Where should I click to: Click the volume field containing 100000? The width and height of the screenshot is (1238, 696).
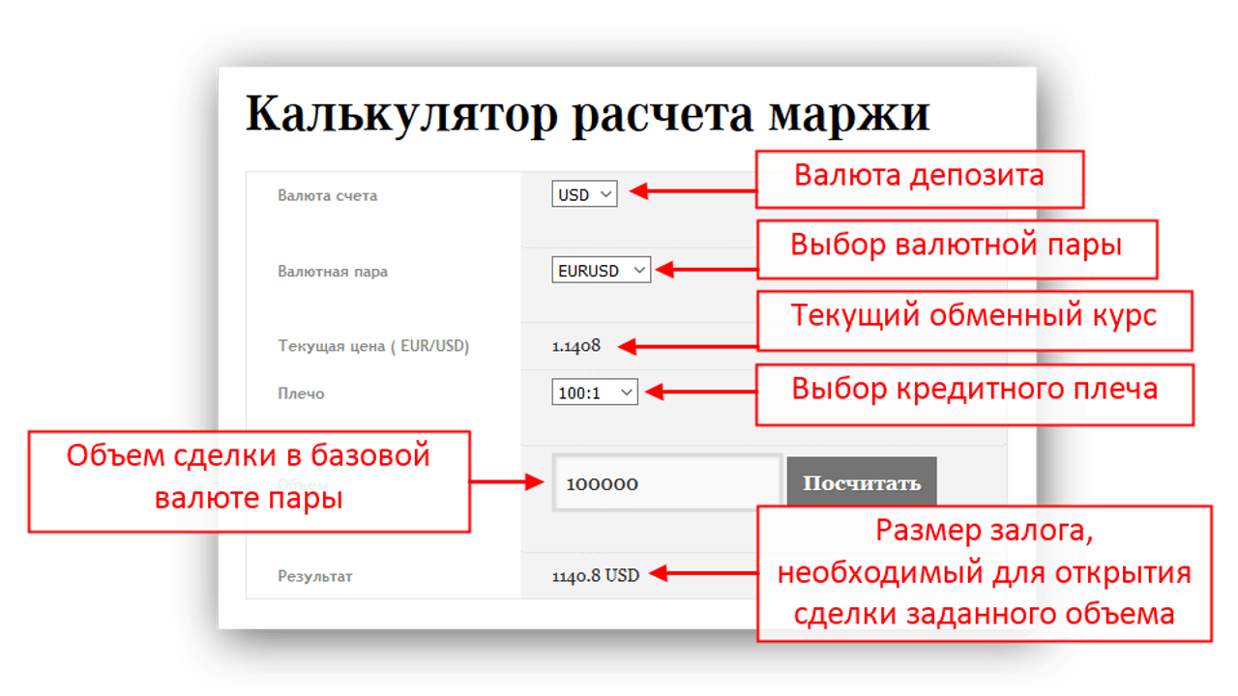[666, 483]
